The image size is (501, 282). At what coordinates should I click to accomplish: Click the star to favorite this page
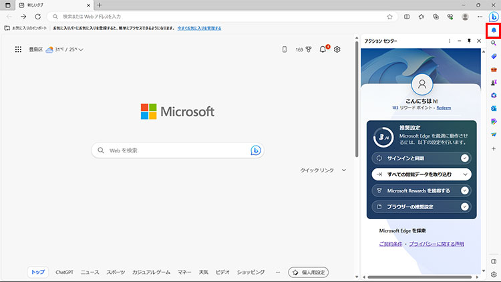[x=389, y=17]
